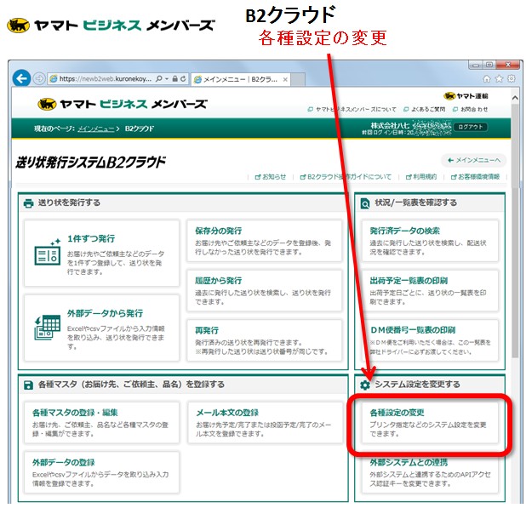This screenshot has height=508, width=526.
Task: Open 外部データから発行 card
Action: coord(101,328)
